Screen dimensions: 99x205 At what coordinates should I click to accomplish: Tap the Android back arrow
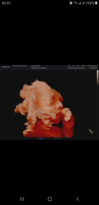coord(78,199)
